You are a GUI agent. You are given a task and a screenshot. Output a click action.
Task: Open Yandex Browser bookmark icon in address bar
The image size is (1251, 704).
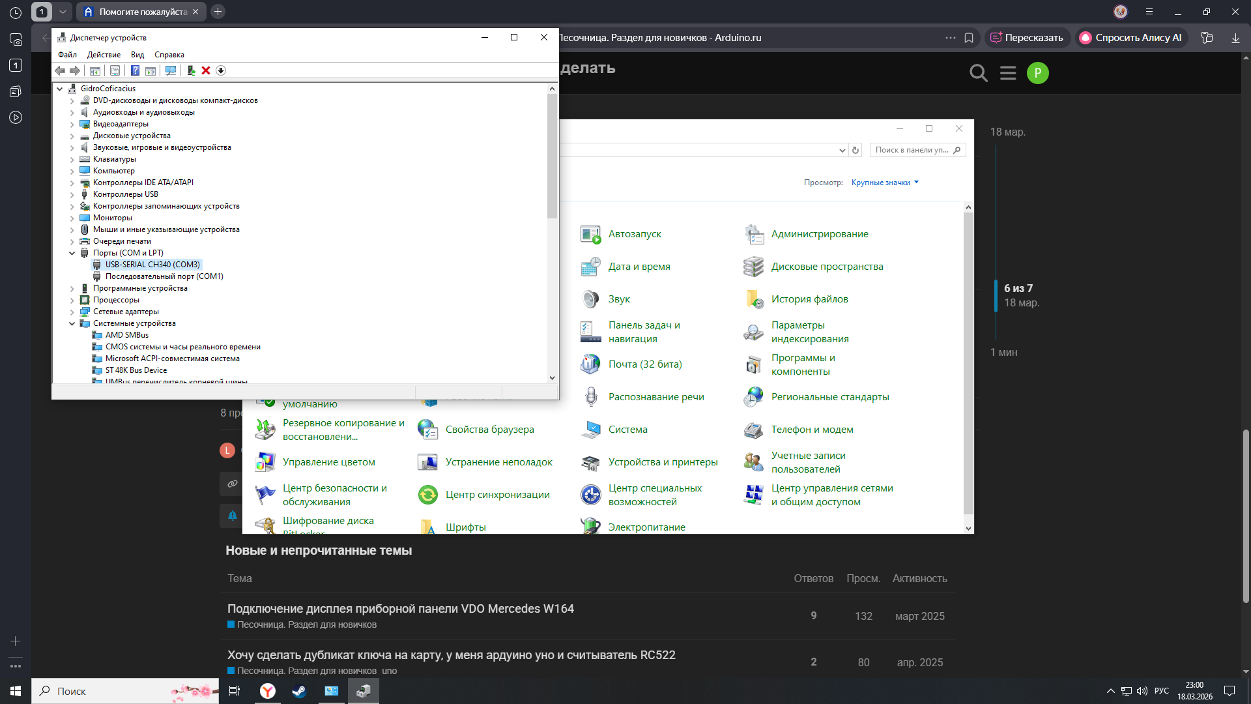(969, 38)
